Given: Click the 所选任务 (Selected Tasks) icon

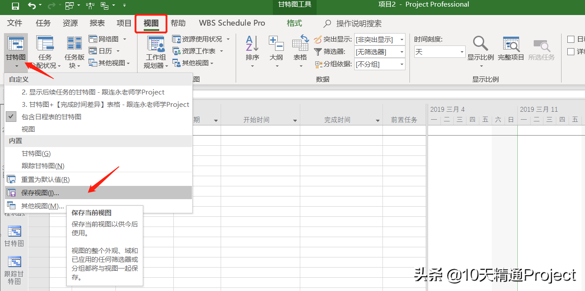Looking at the screenshot, I should 542,45.
